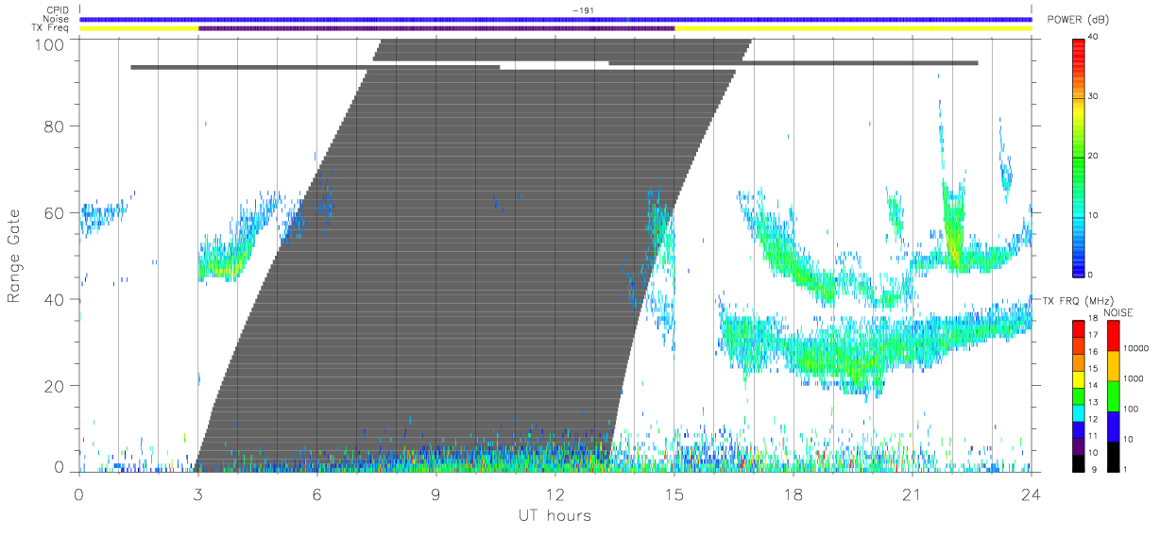Click the y-axis tick label "100"
This screenshot has height=535, width=1160.
[x=50, y=43]
